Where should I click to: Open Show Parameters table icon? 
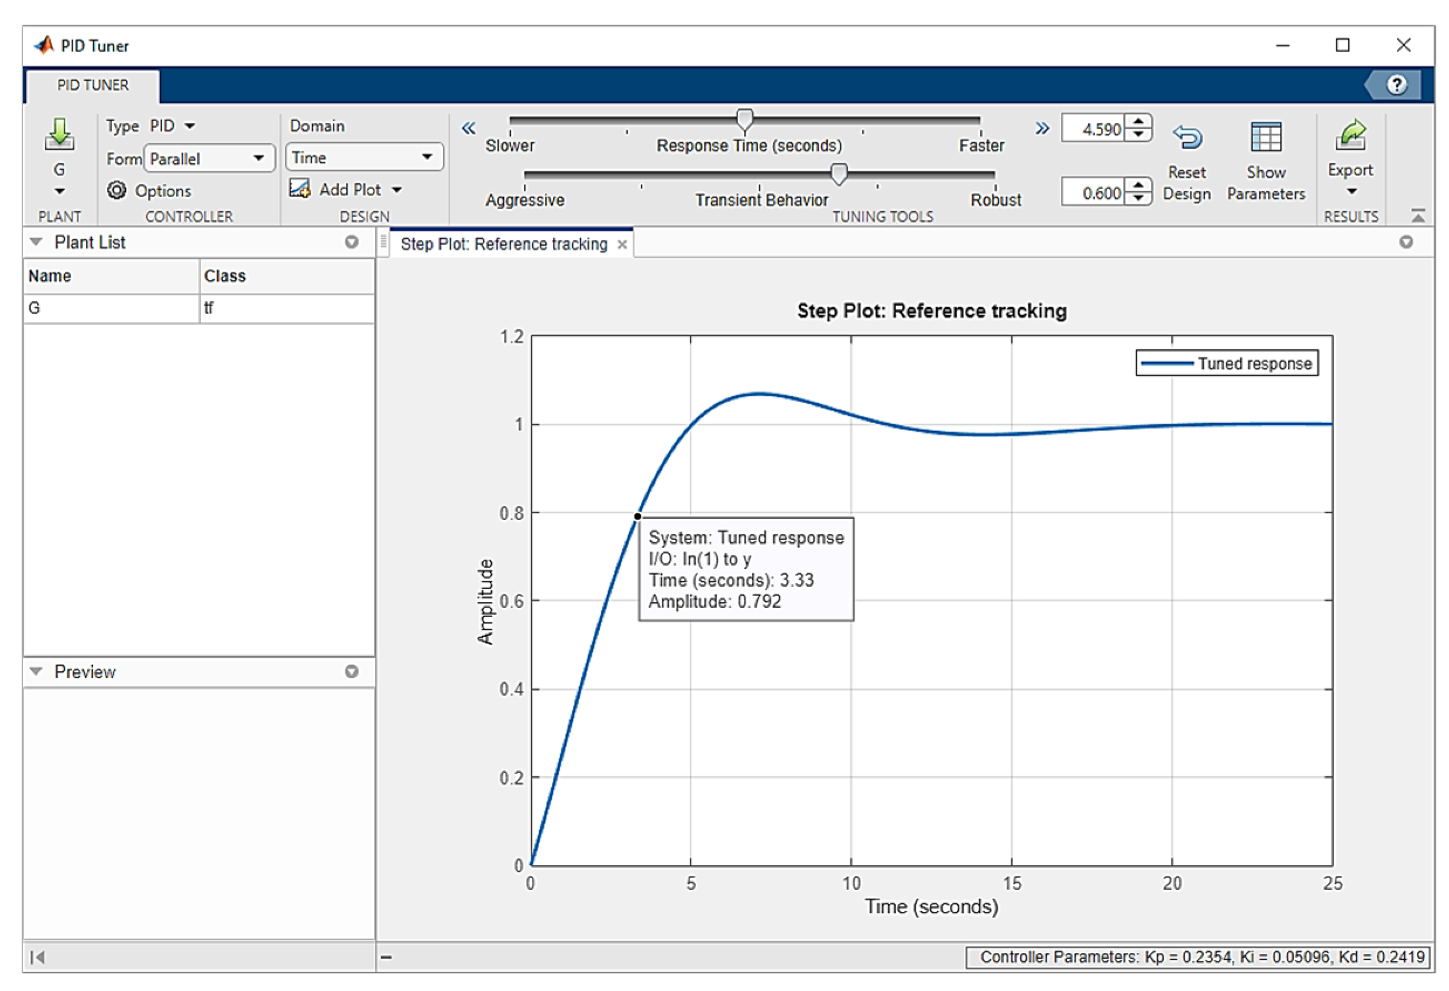pyautogui.click(x=1266, y=136)
